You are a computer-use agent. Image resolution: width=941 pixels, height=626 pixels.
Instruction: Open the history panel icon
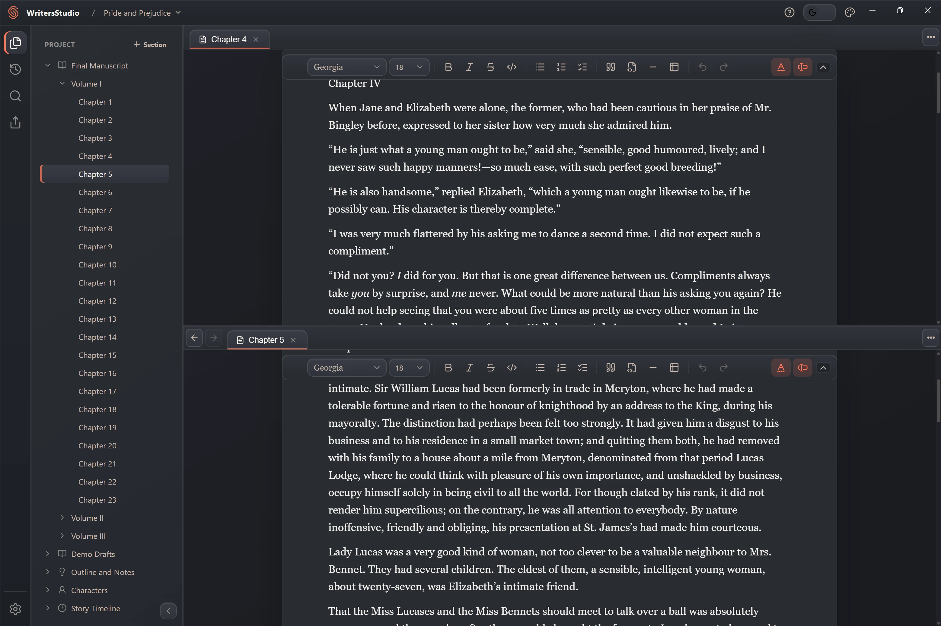click(15, 69)
